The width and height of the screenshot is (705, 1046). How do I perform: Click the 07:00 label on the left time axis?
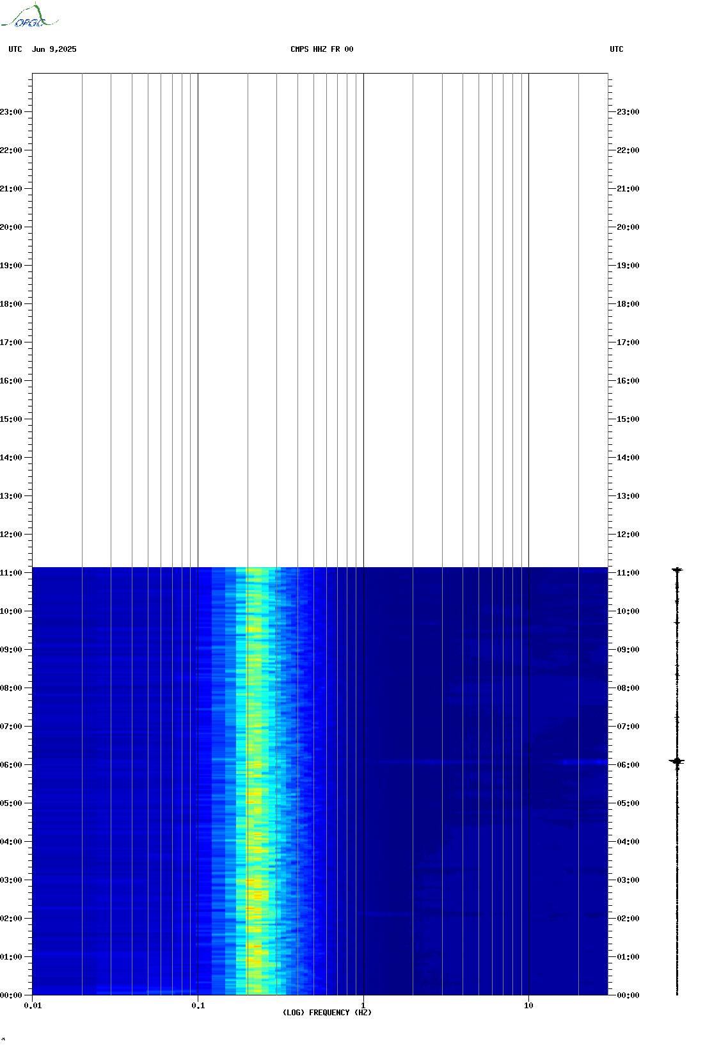pos(10,727)
